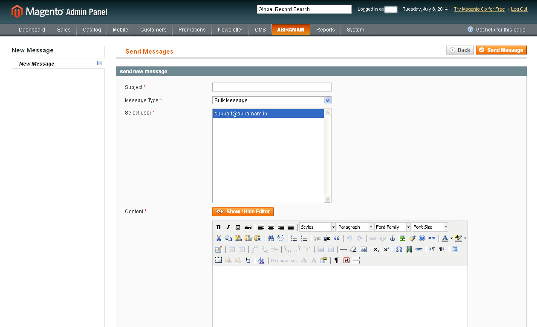The image size is (537, 327).
Task: Focus the Subject input field
Action: point(272,87)
